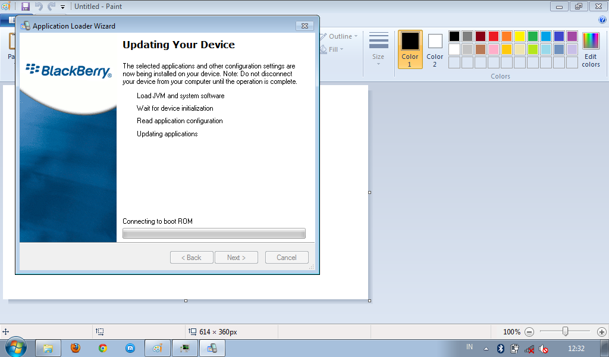
Task: Pick the brown palette swatch
Action: (x=481, y=49)
